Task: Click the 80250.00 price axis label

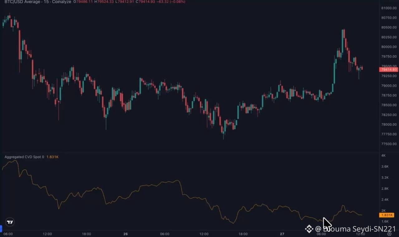Action: (x=389, y=37)
